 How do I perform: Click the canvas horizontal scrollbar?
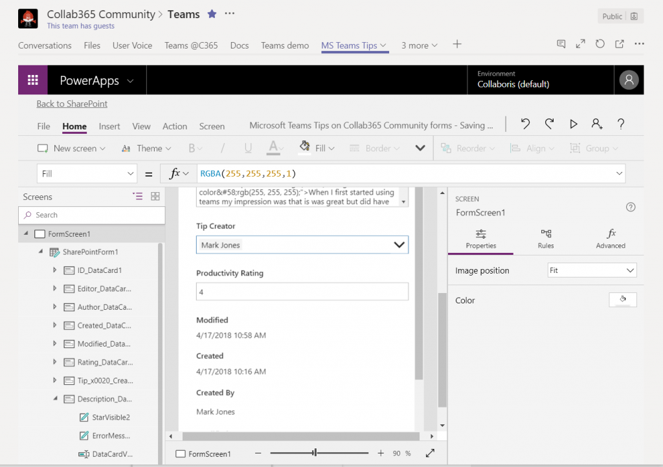coord(301,436)
